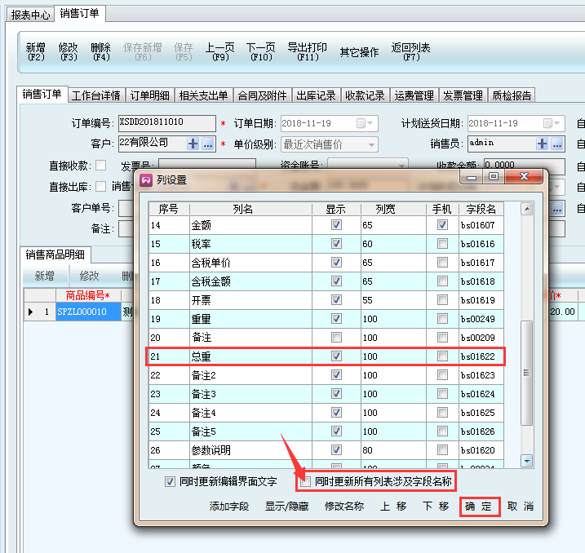The image size is (585, 553).
Task: Click the plus icon beside 销售员 field
Action: tap(542, 144)
